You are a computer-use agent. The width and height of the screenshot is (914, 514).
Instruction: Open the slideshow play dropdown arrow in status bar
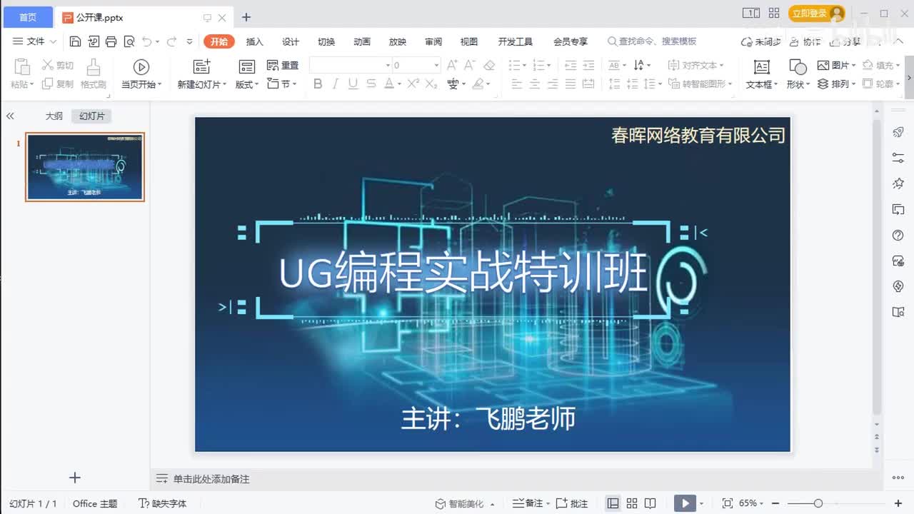point(701,503)
